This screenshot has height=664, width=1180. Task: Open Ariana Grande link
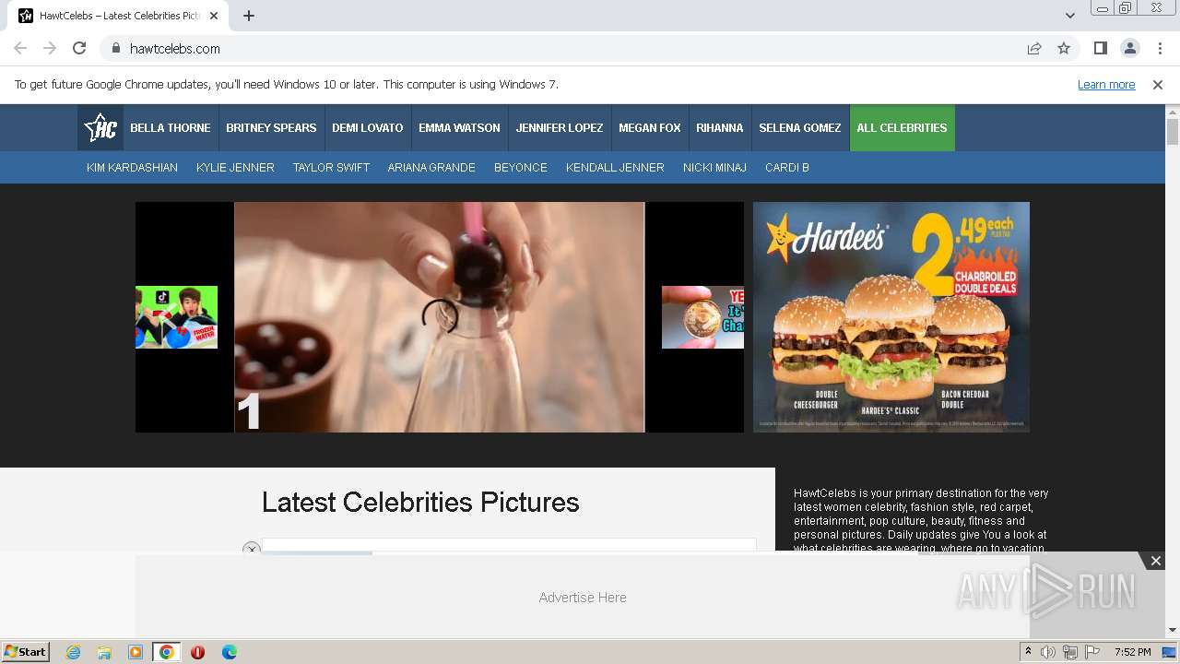[x=431, y=168]
